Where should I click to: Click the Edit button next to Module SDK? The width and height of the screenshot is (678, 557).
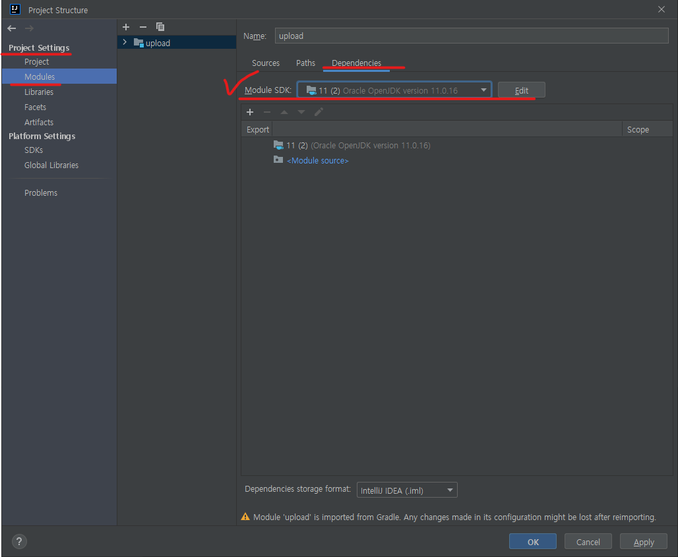click(522, 90)
